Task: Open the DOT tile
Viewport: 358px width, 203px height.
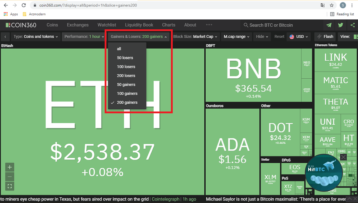Action: 280,132
